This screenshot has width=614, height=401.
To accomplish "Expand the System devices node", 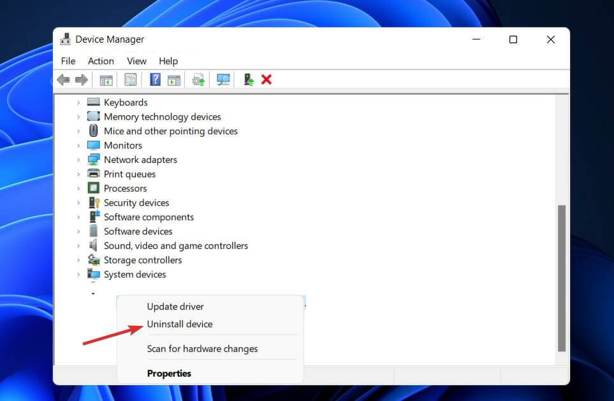I will (x=78, y=274).
